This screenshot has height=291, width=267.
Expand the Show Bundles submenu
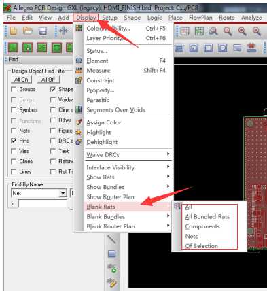coord(168,186)
